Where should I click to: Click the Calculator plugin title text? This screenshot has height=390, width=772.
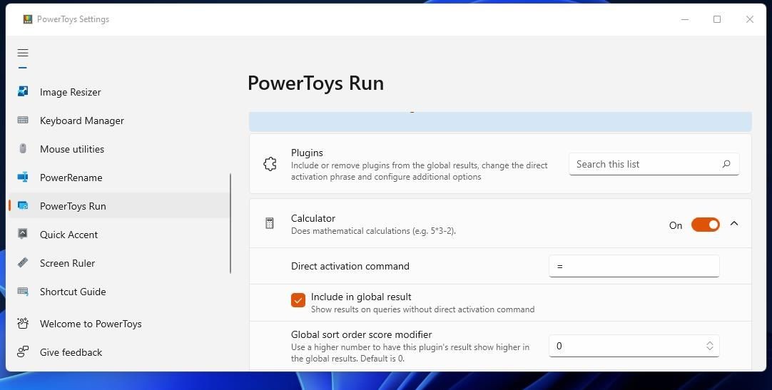coord(313,218)
